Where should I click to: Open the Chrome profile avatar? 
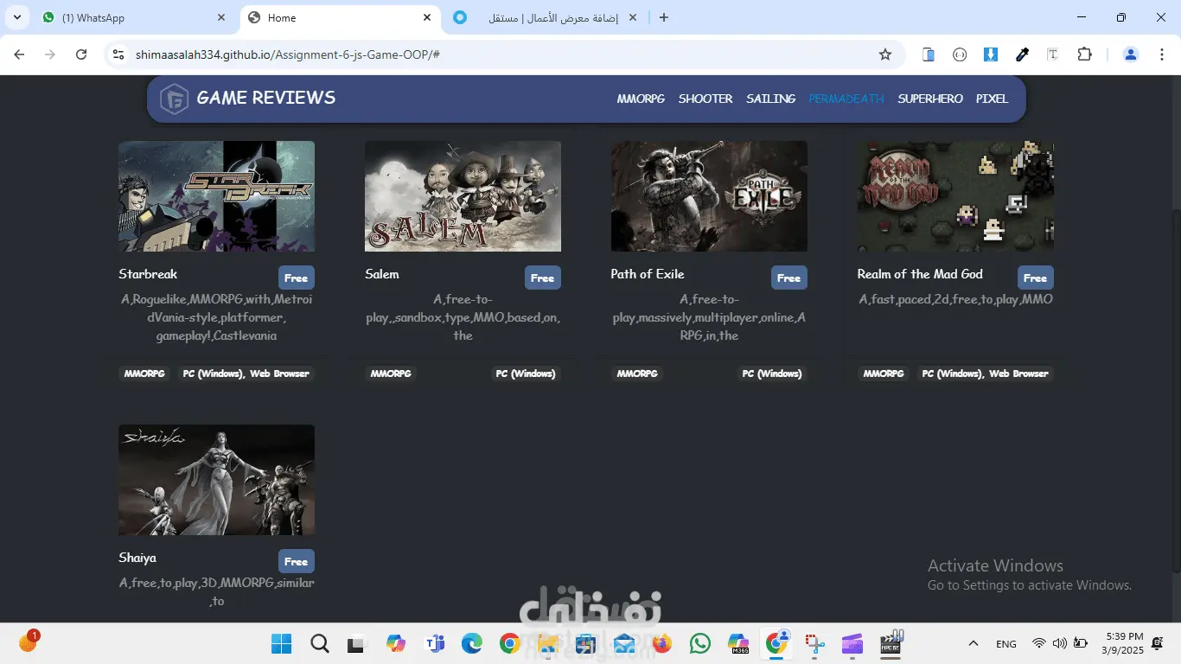pyautogui.click(x=1131, y=54)
